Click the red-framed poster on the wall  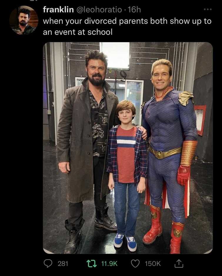(x=200, y=120)
